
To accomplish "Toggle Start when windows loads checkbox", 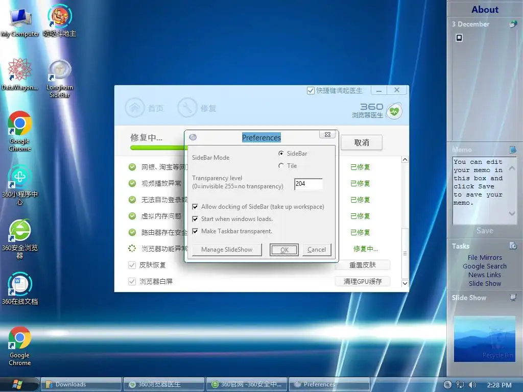I will click(195, 219).
